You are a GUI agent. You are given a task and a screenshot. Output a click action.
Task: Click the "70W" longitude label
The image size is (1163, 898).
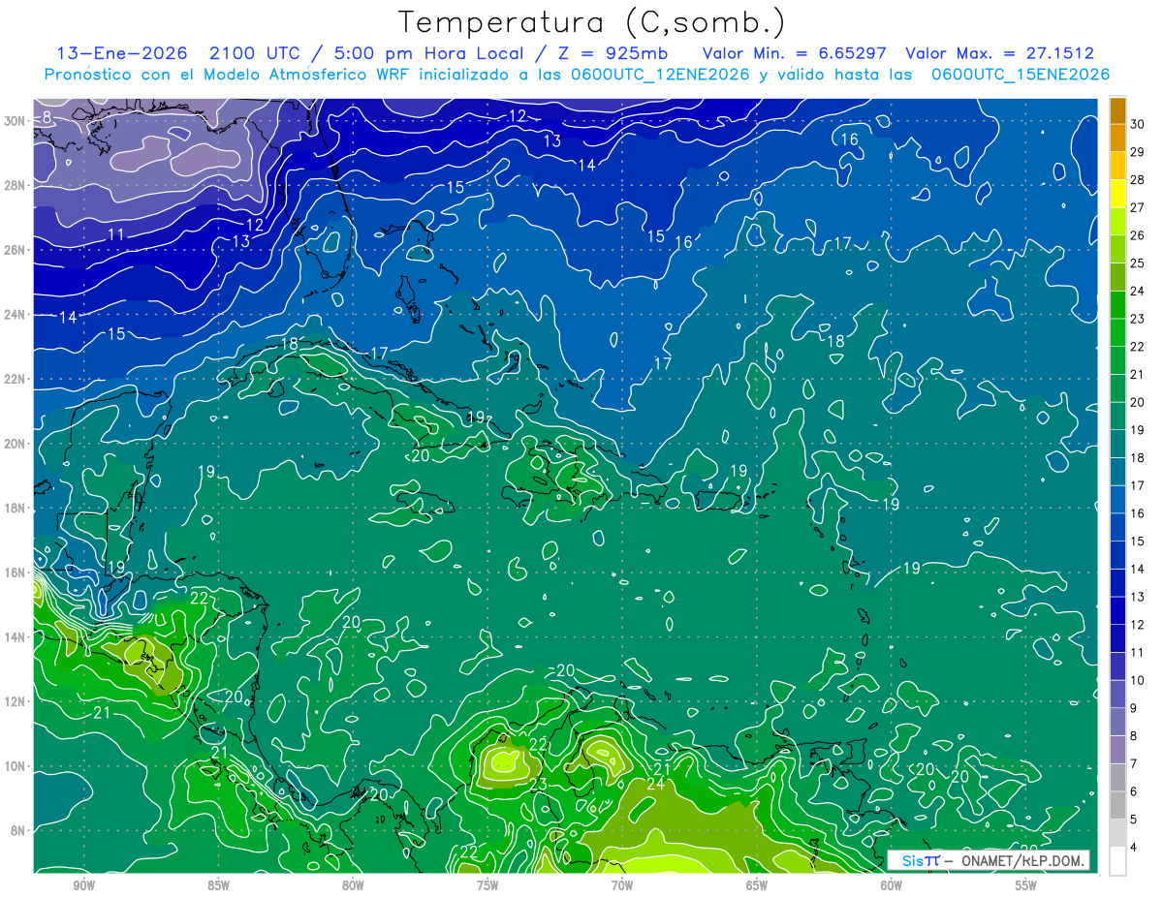coord(622,885)
